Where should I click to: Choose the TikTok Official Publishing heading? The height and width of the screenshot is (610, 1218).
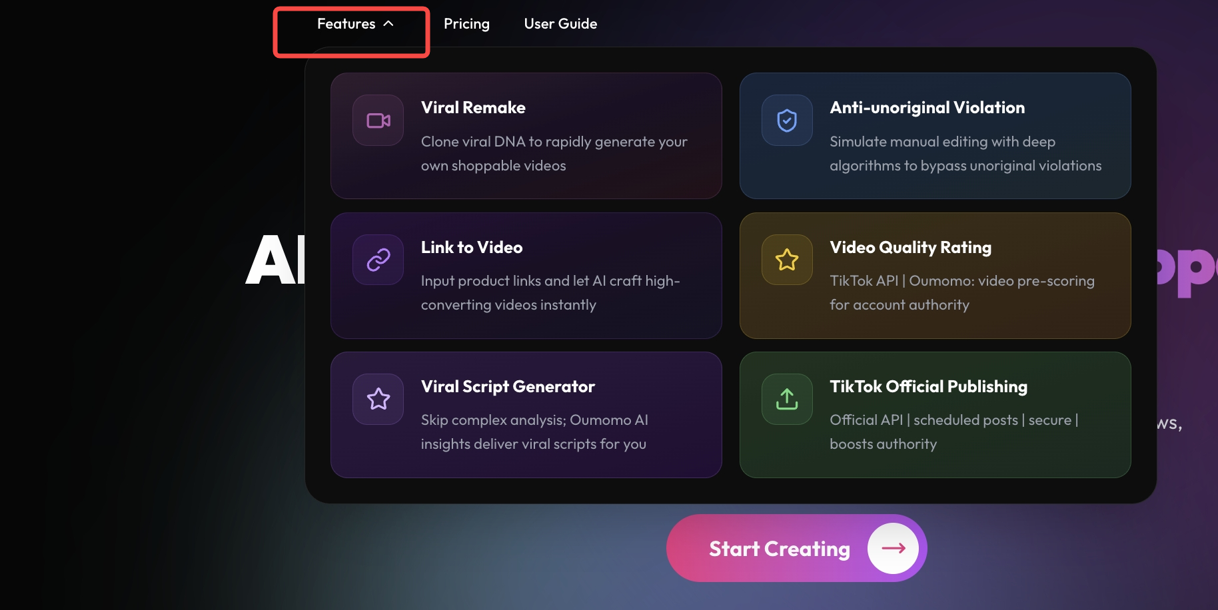pos(929,387)
